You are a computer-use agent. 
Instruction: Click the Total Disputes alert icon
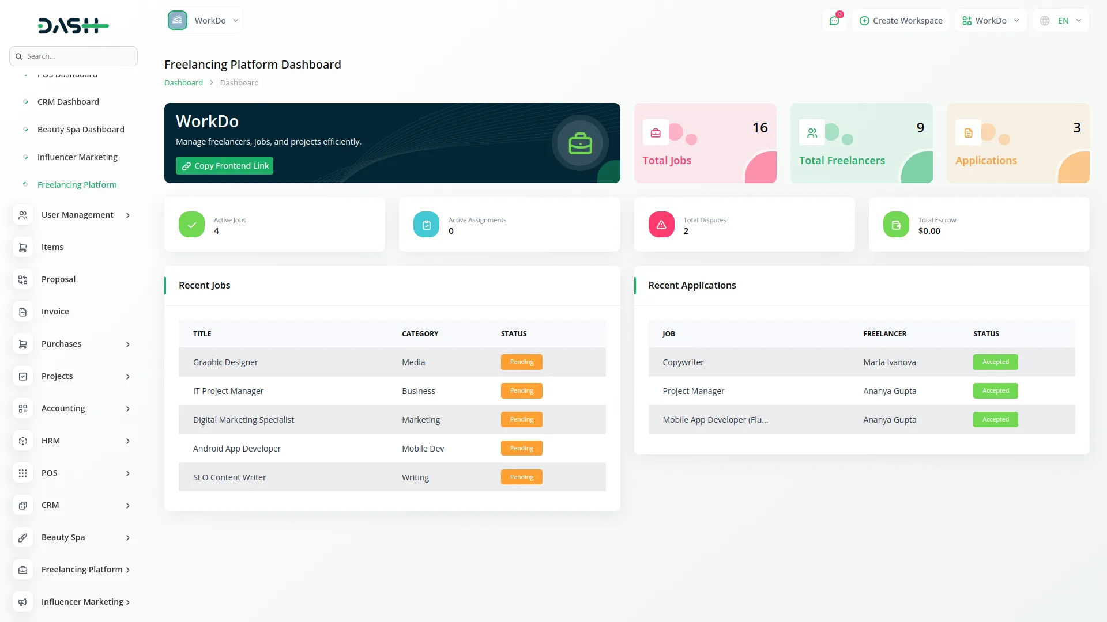coord(661,225)
